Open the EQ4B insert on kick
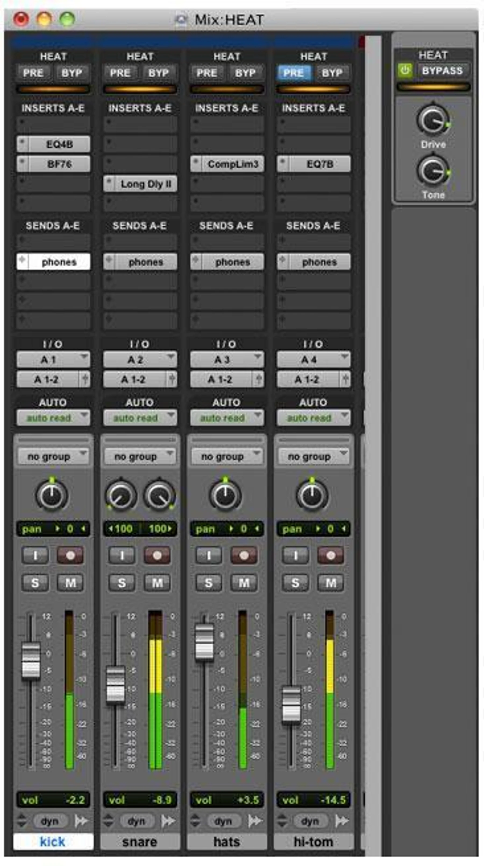The image size is (484, 866). coord(54,144)
